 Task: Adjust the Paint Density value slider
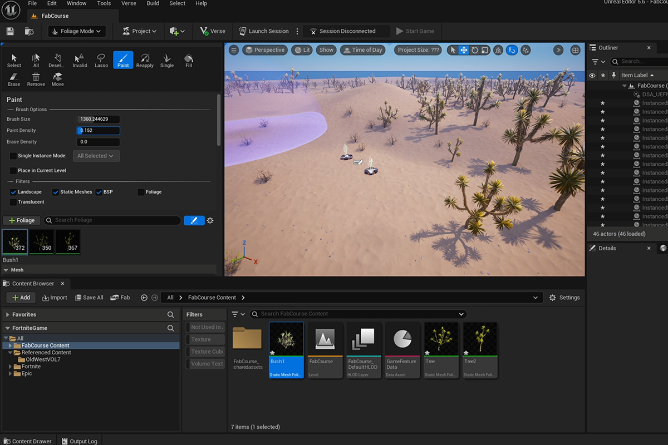(x=98, y=130)
